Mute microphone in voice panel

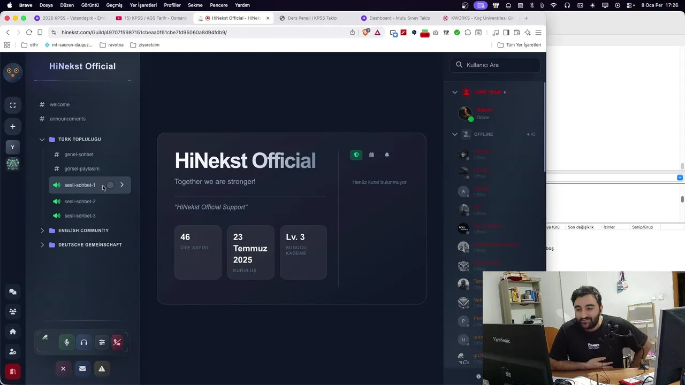pos(67,342)
